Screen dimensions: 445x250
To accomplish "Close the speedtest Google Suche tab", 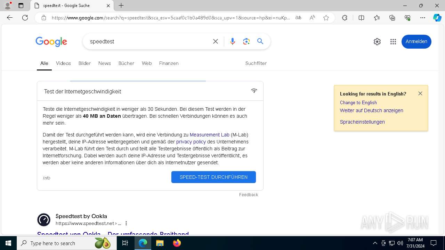I will click(108, 6).
